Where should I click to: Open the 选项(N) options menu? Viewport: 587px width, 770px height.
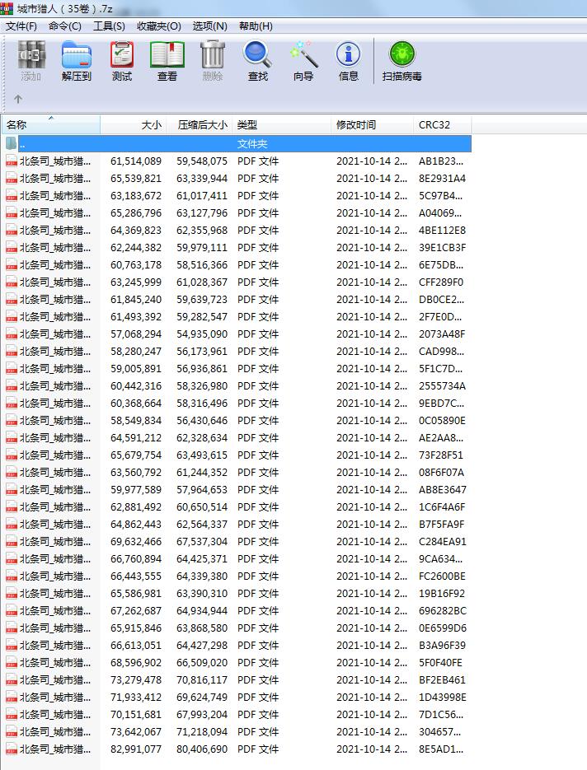coord(209,26)
